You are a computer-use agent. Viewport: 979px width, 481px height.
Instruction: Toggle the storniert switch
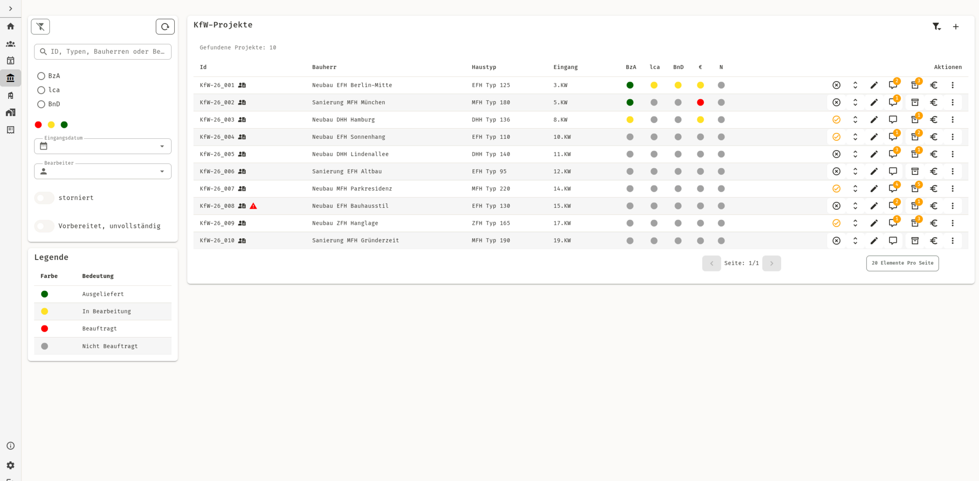[44, 198]
